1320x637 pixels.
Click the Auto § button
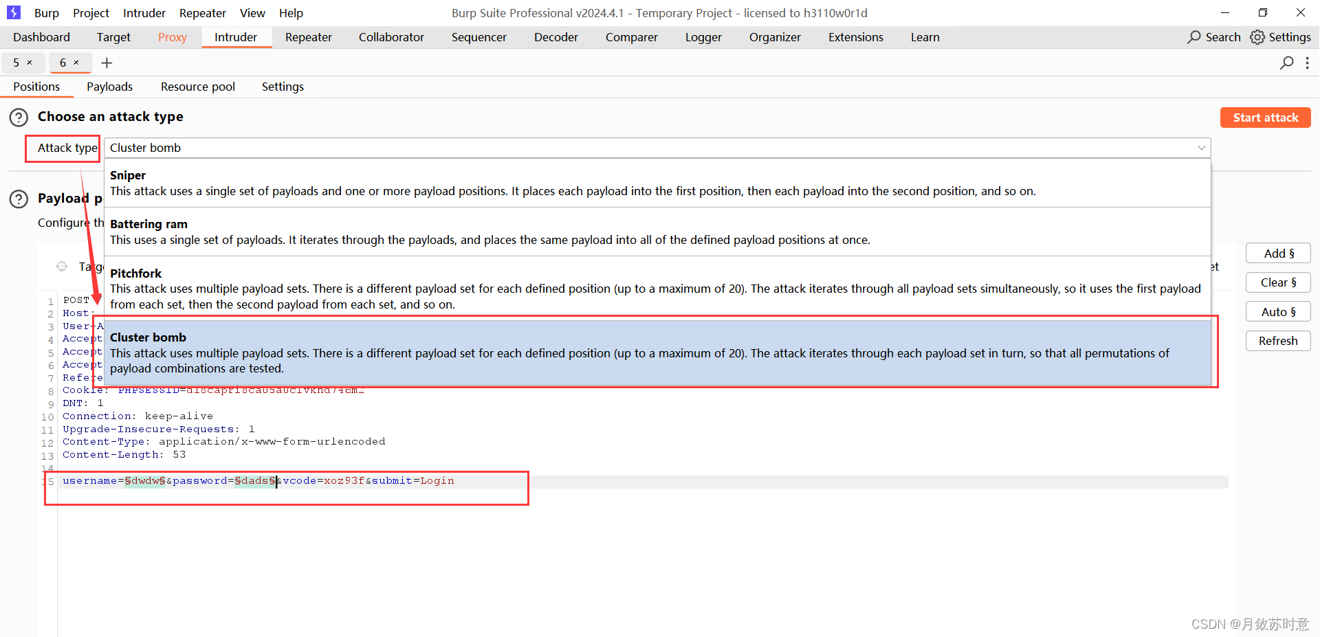point(1278,312)
